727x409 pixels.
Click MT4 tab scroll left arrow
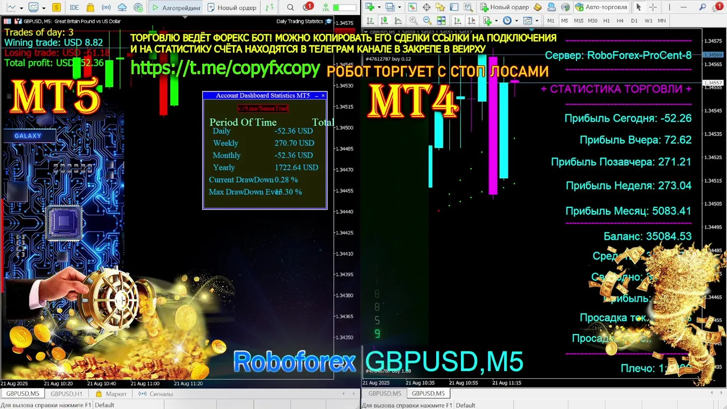(712, 393)
